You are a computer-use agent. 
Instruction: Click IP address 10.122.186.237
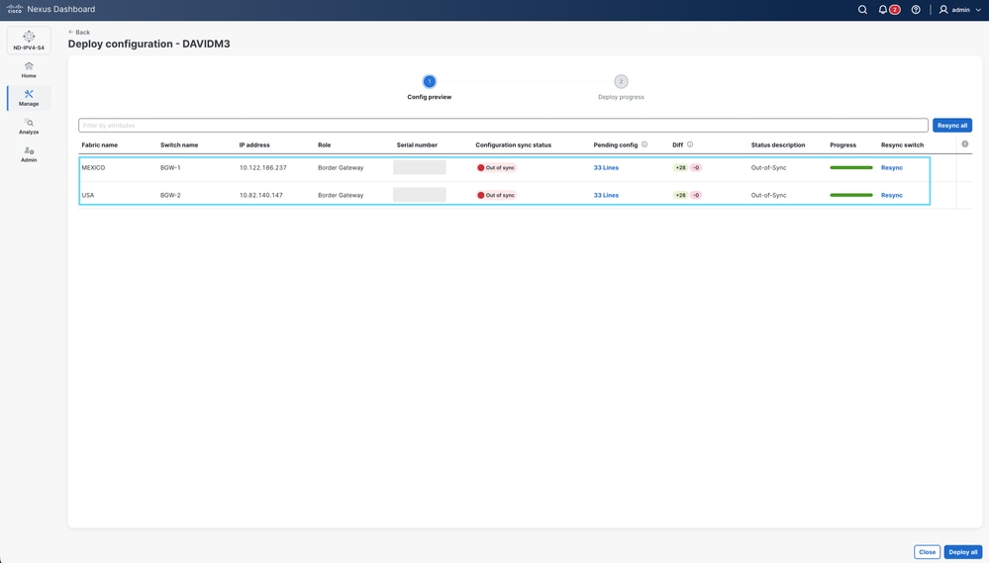(x=263, y=167)
